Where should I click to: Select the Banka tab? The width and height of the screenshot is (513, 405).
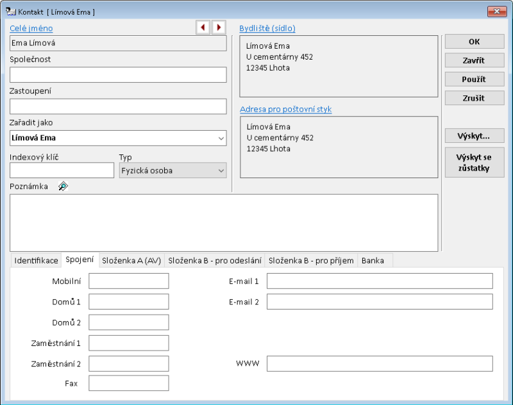pyautogui.click(x=373, y=260)
